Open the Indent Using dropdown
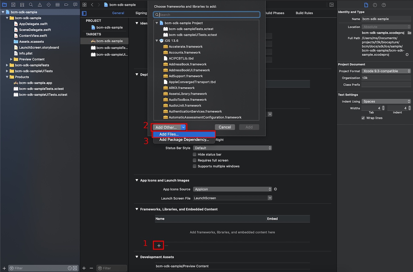Viewport: 413px width, 272px height. [x=386, y=102]
